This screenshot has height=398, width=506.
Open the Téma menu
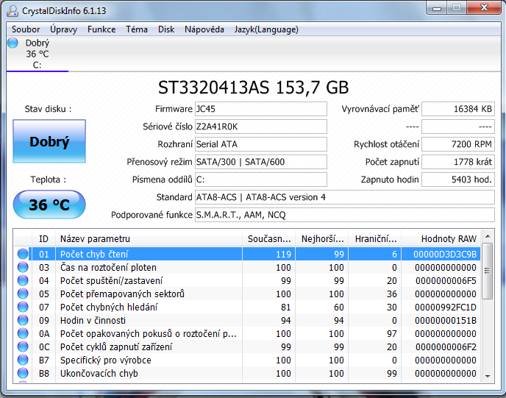(x=136, y=29)
